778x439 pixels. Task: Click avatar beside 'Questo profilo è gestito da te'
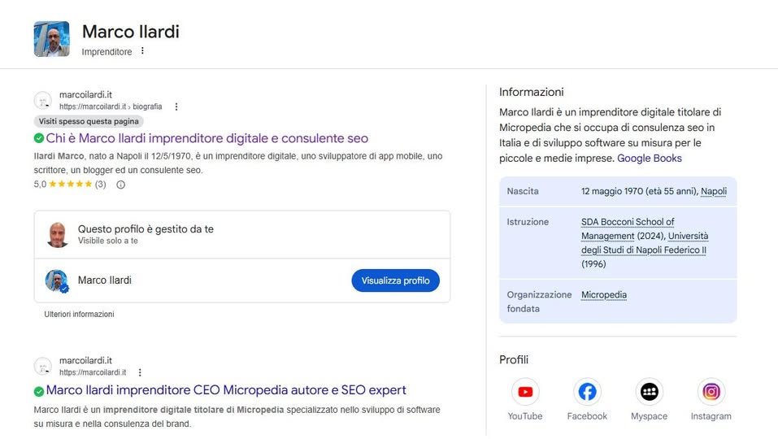(58, 235)
